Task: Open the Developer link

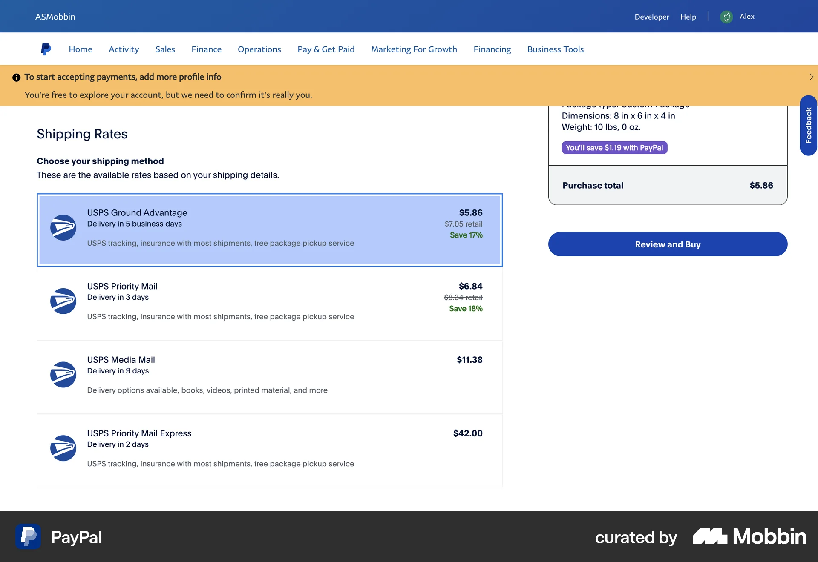Action: 651,17
